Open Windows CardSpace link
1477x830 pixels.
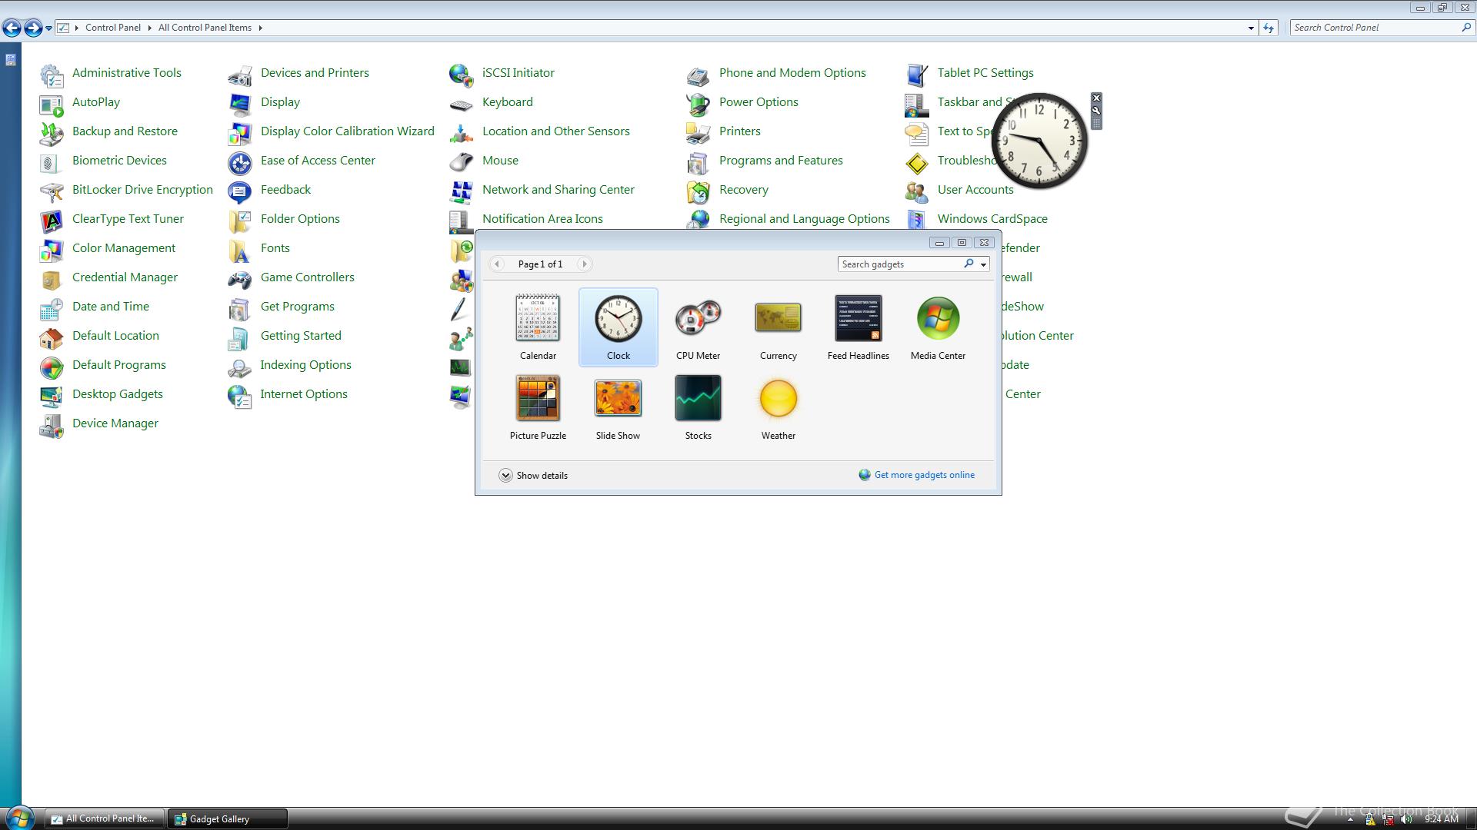point(992,219)
